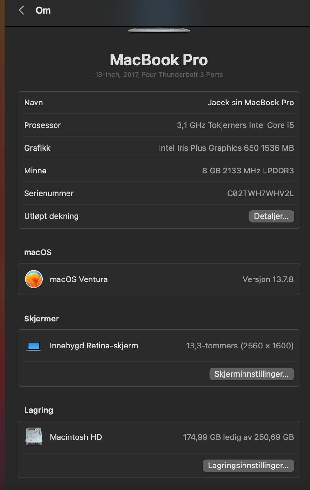Image resolution: width=310 pixels, height=490 pixels.
Task: Click the MacBook image at the top
Action: pos(159,29)
